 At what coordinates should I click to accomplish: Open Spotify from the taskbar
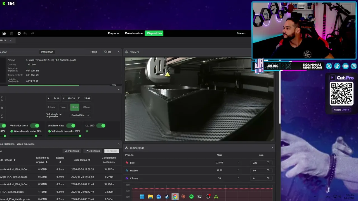coord(191,197)
